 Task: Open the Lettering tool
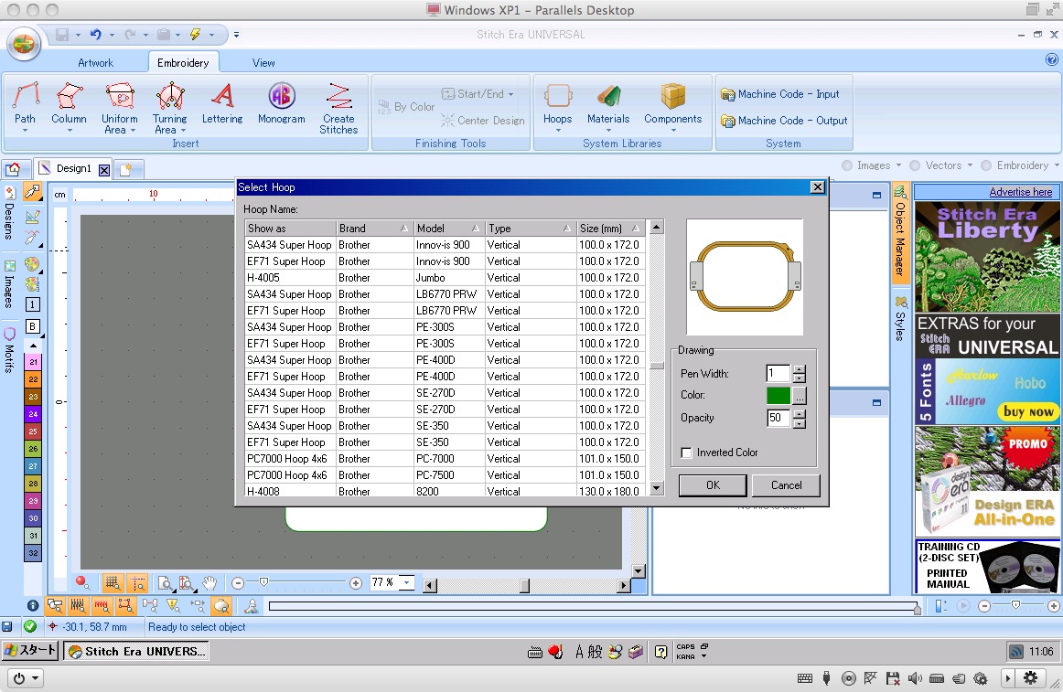[x=222, y=103]
